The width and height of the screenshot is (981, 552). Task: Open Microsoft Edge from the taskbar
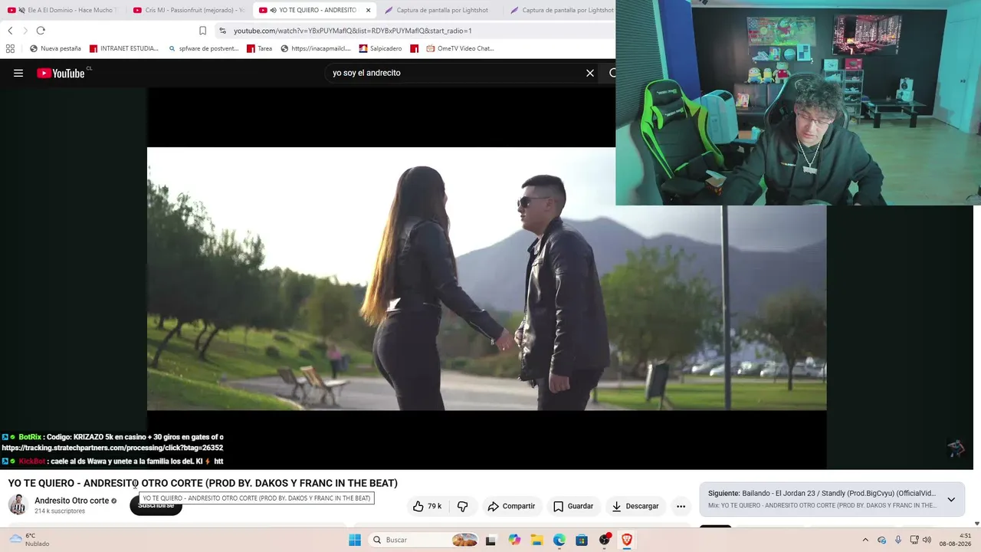click(x=559, y=540)
